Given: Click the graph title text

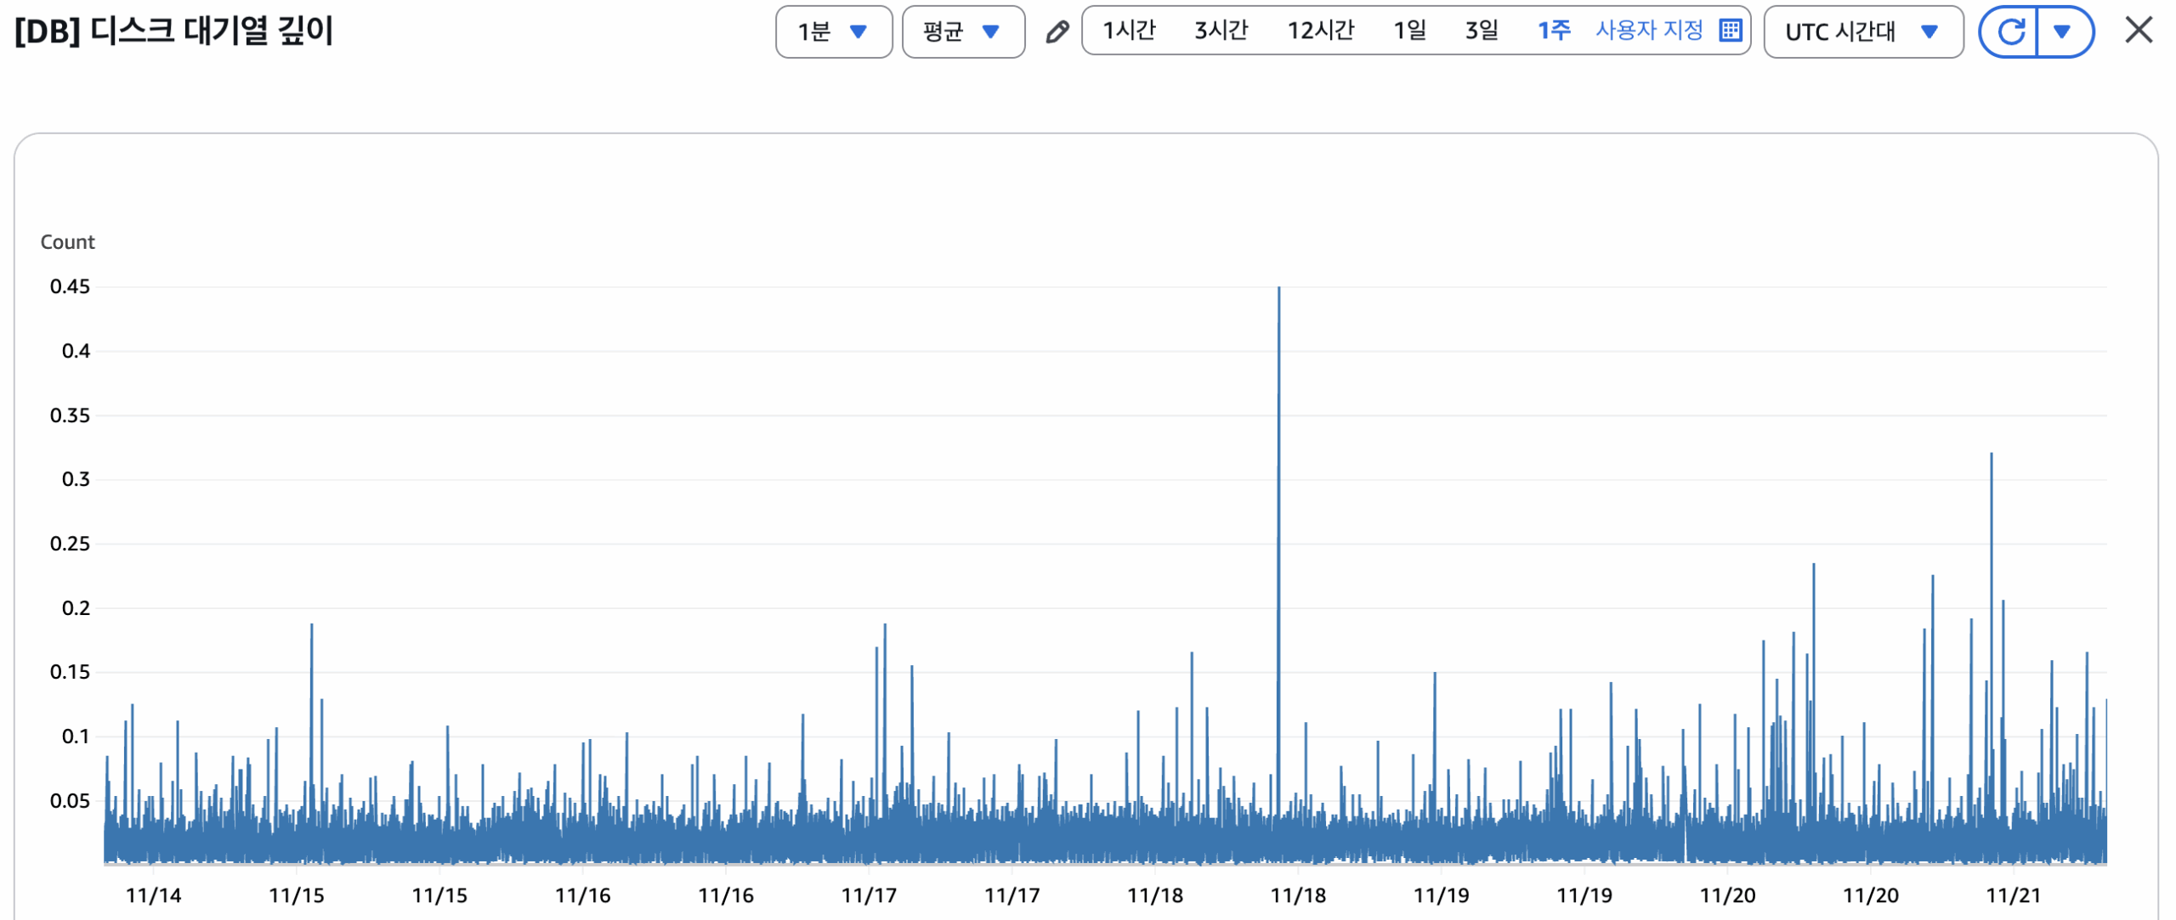Looking at the screenshot, I should (174, 32).
